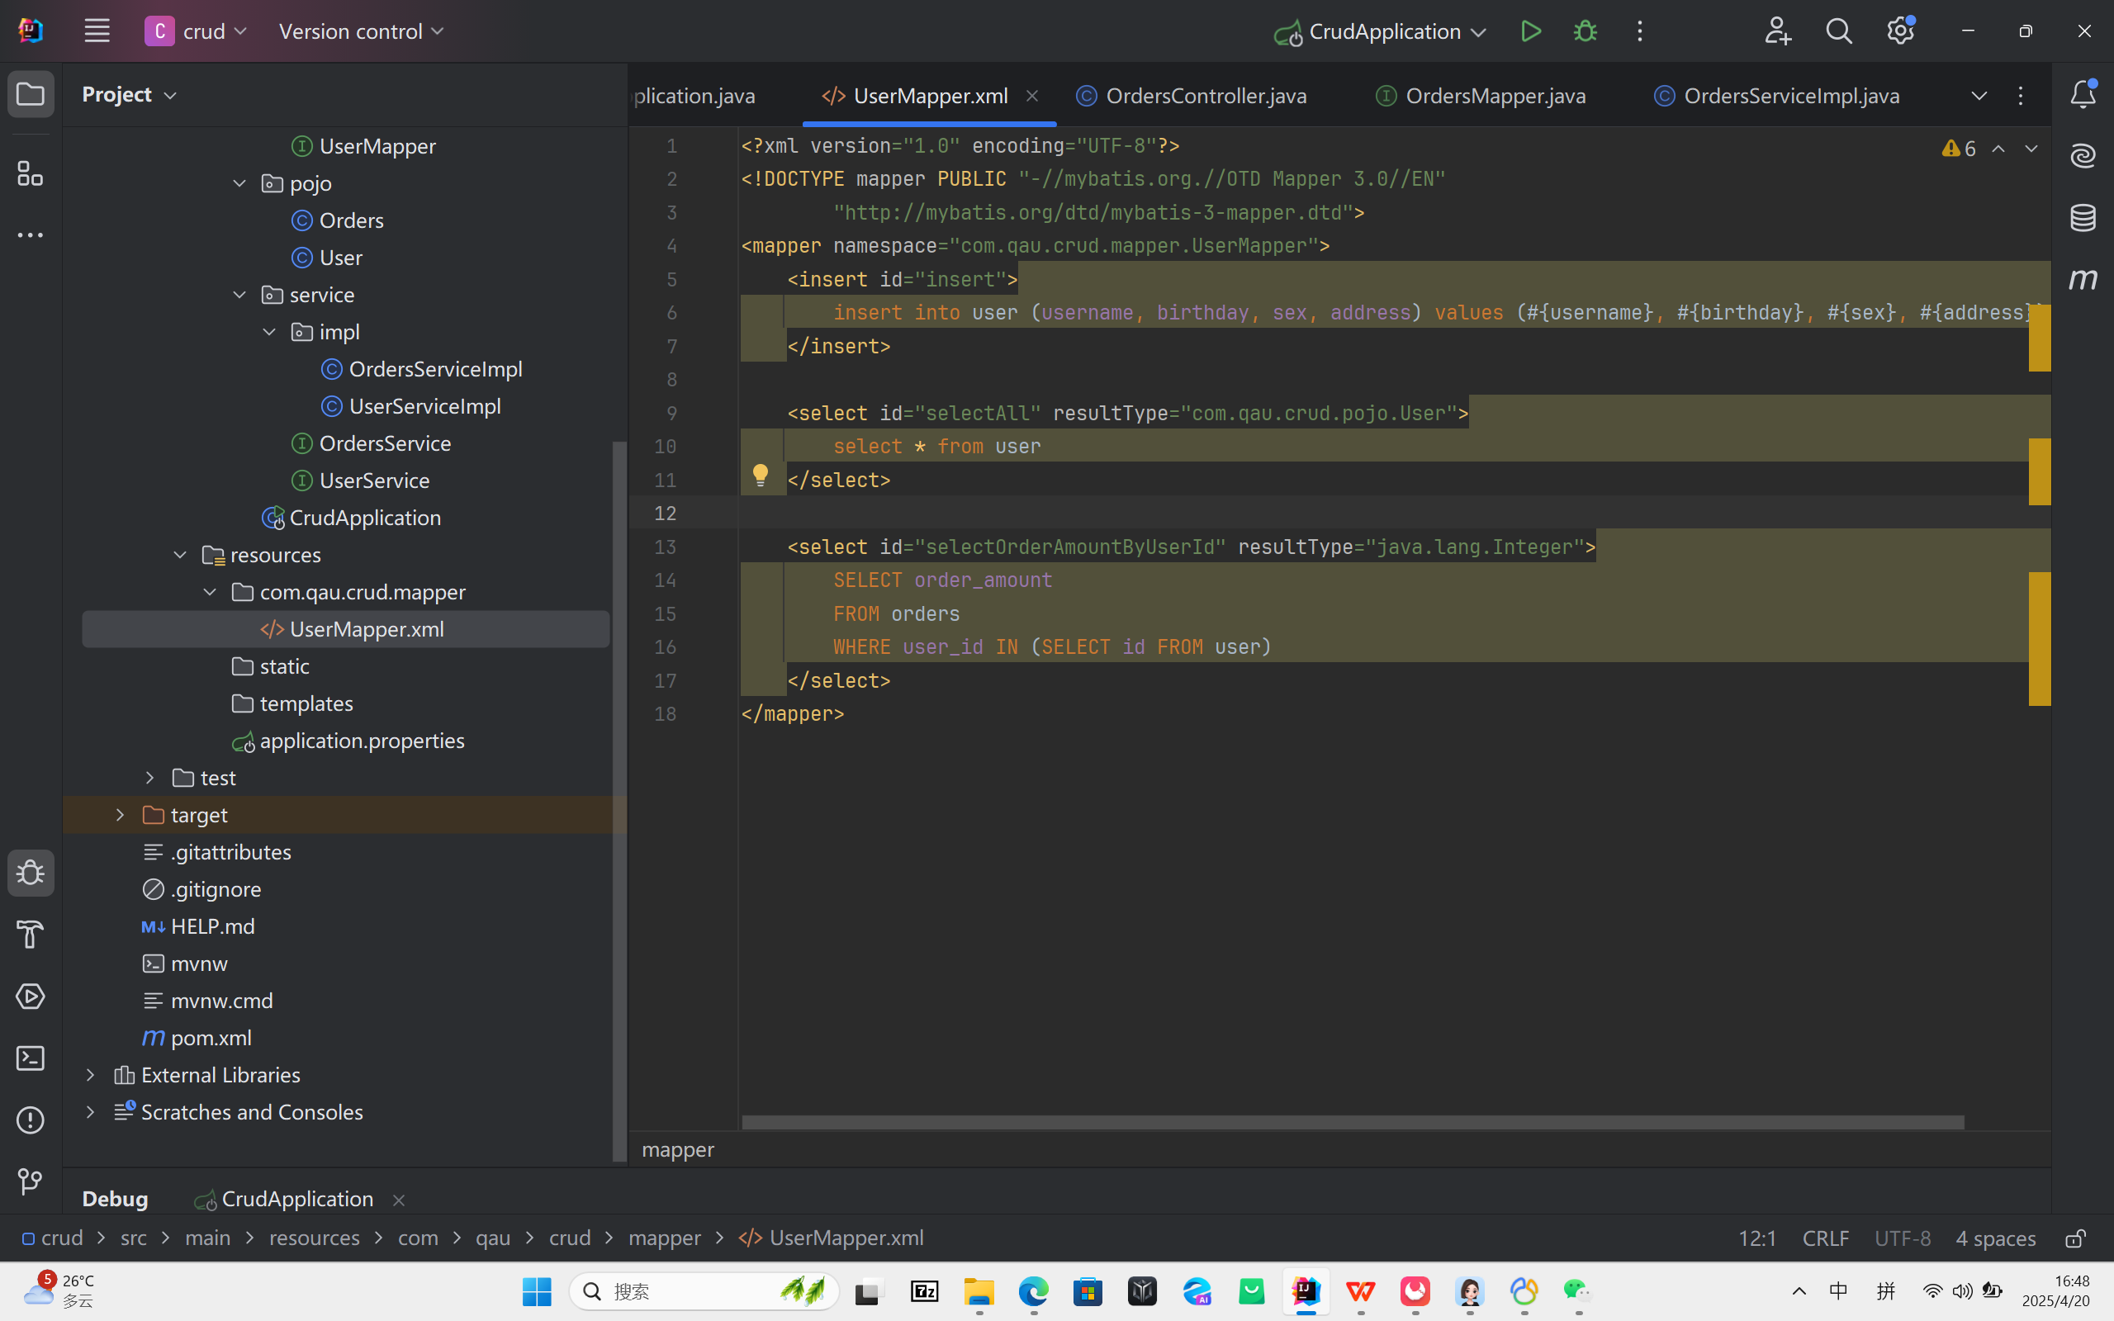This screenshot has width=2114, height=1321.
Task: Run CrudApplication with the green play icon
Action: (1530, 31)
